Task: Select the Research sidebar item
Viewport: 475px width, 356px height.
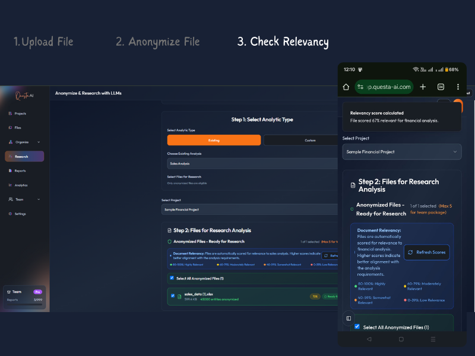Action: tap(24, 156)
